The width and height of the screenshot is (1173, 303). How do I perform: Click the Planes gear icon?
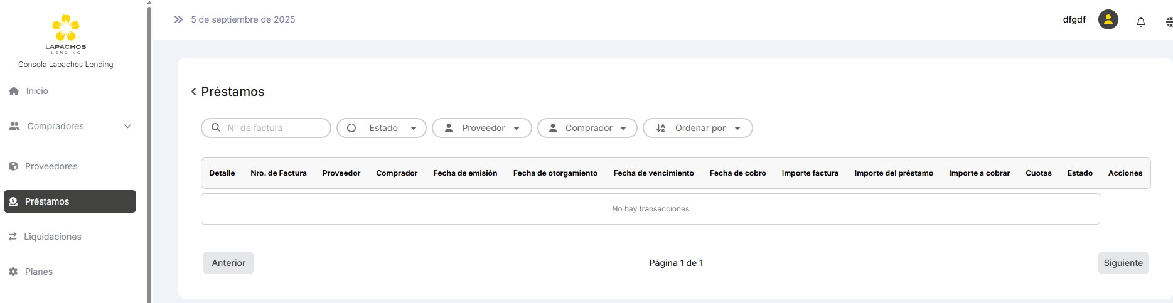[13, 272]
